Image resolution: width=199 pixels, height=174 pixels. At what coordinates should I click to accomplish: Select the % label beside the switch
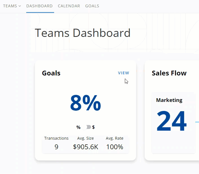coord(78,127)
